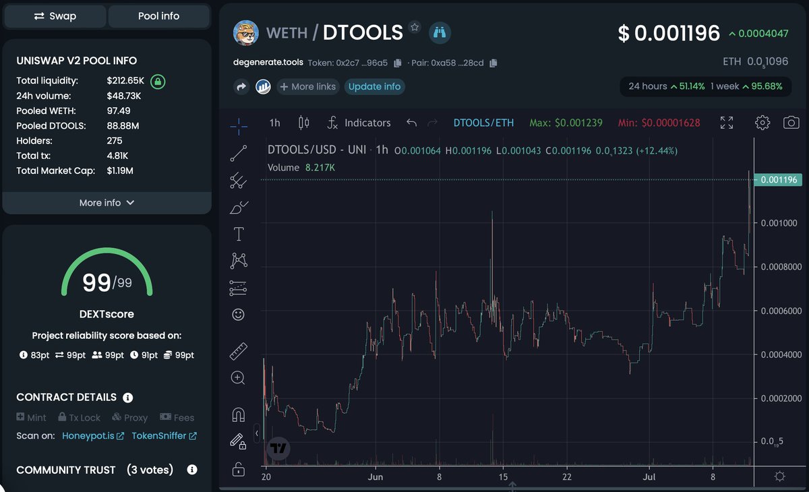Image resolution: width=809 pixels, height=492 pixels.
Task: Expand the More info section
Action: click(x=107, y=202)
